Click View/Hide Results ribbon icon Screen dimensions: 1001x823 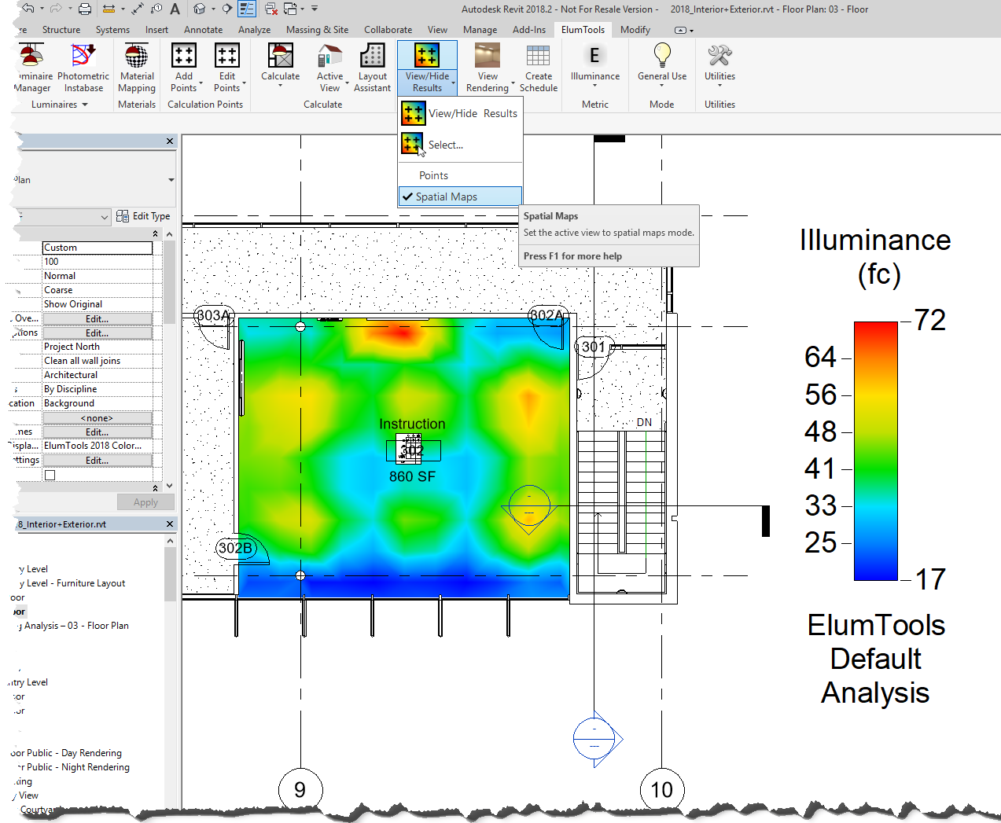pyautogui.click(x=427, y=56)
